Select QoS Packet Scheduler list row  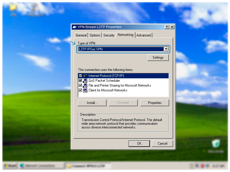coord(123,81)
